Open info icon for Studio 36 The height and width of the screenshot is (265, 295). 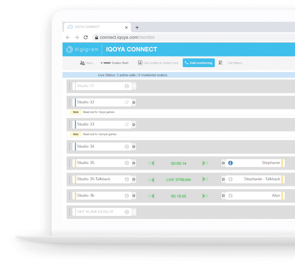(x=127, y=196)
